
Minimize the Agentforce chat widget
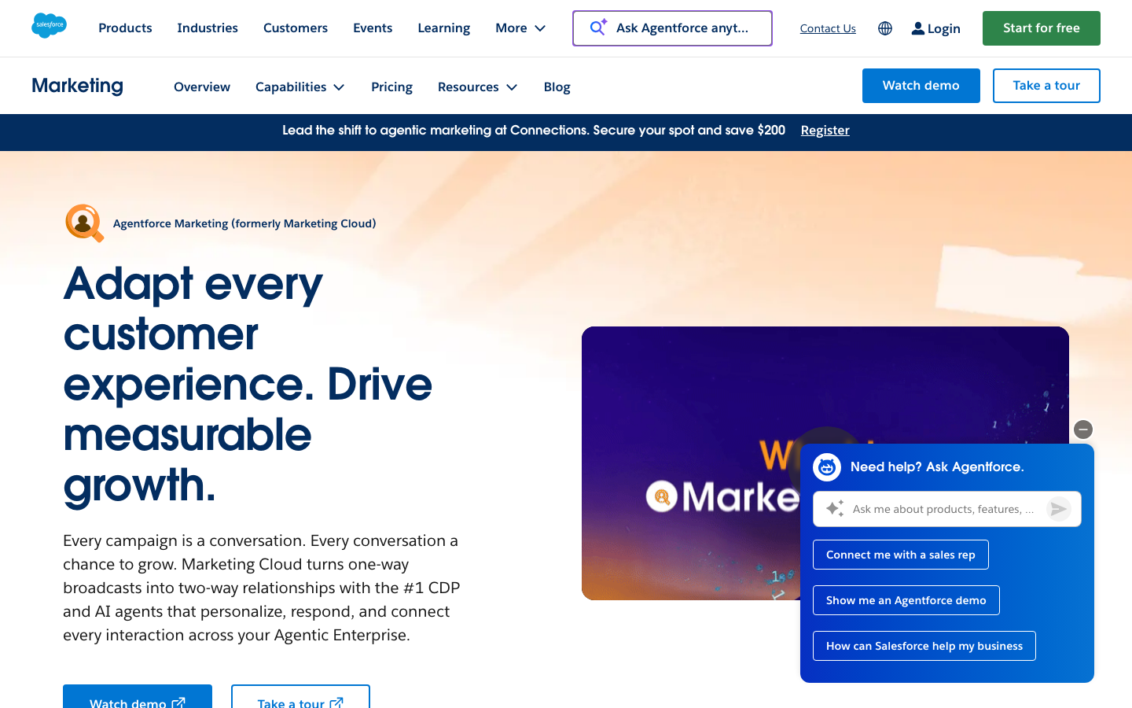(1083, 430)
